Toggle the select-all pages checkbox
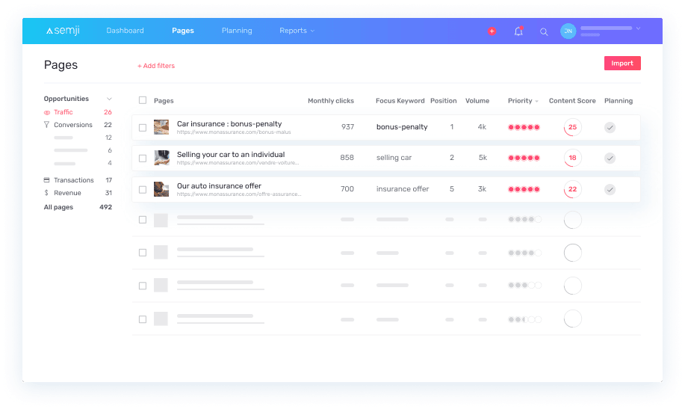The height and width of the screenshot is (409, 685). (x=143, y=100)
